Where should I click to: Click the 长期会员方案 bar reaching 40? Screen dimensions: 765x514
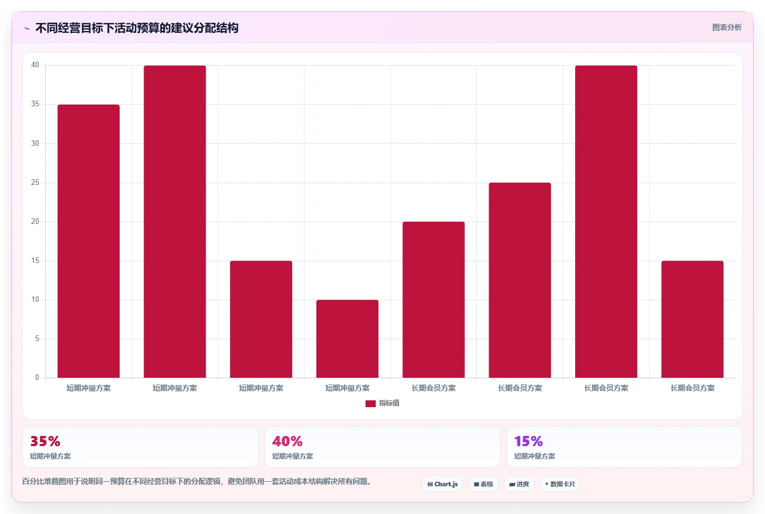606,222
